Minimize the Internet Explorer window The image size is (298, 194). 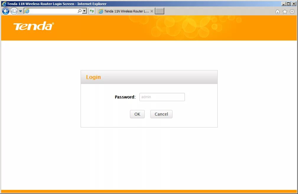pyautogui.click(x=284, y=4)
